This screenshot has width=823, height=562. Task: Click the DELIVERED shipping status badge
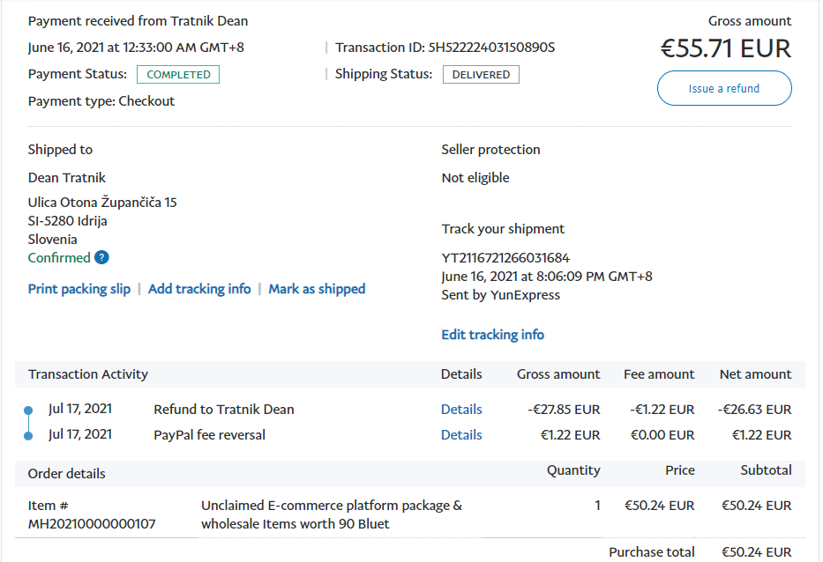click(481, 75)
